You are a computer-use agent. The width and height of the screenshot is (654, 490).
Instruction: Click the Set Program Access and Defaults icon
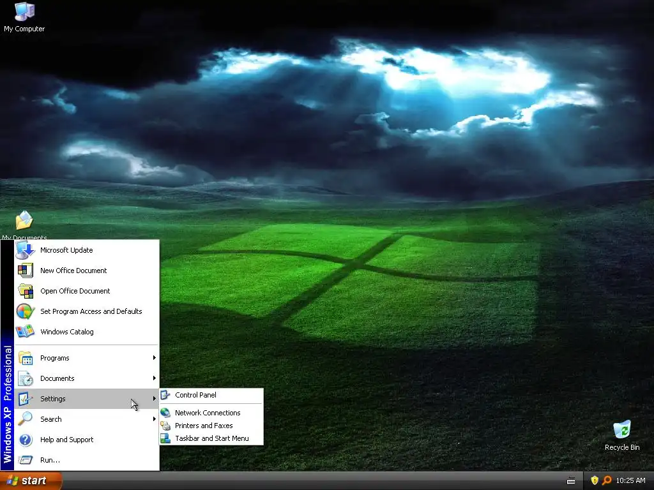[x=25, y=311]
